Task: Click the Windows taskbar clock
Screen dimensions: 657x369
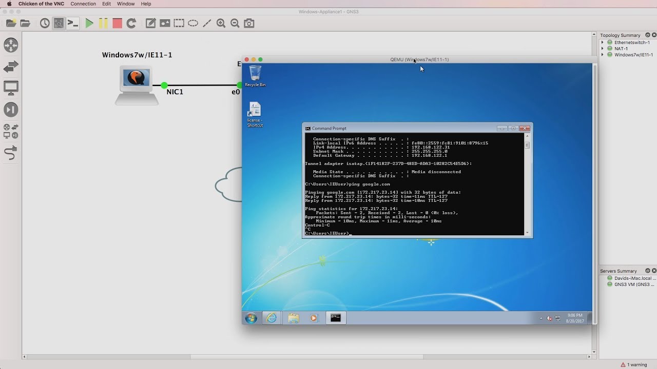Action: [x=575, y=318]
